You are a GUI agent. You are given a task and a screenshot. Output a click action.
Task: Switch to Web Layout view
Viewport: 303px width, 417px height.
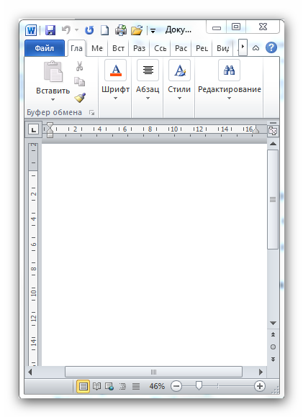click(x=109, y=386)
